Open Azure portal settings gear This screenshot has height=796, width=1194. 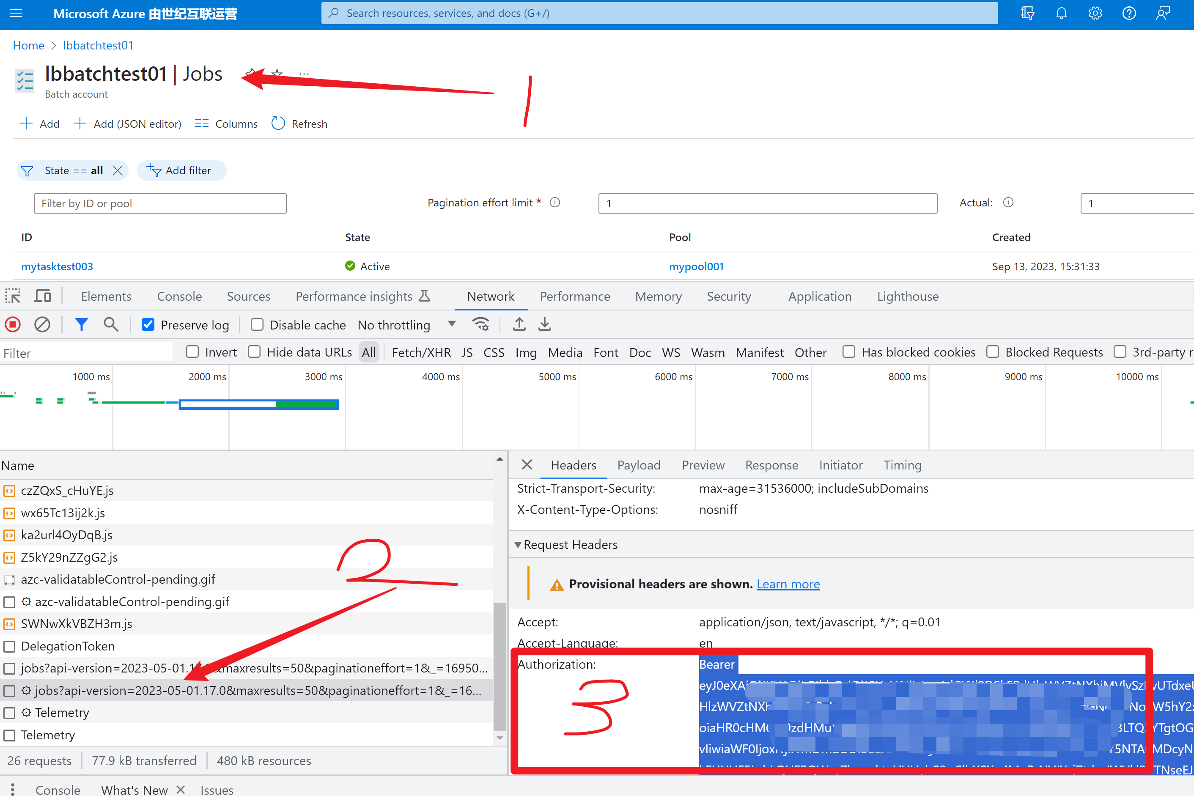click(x=1095, y=14)
